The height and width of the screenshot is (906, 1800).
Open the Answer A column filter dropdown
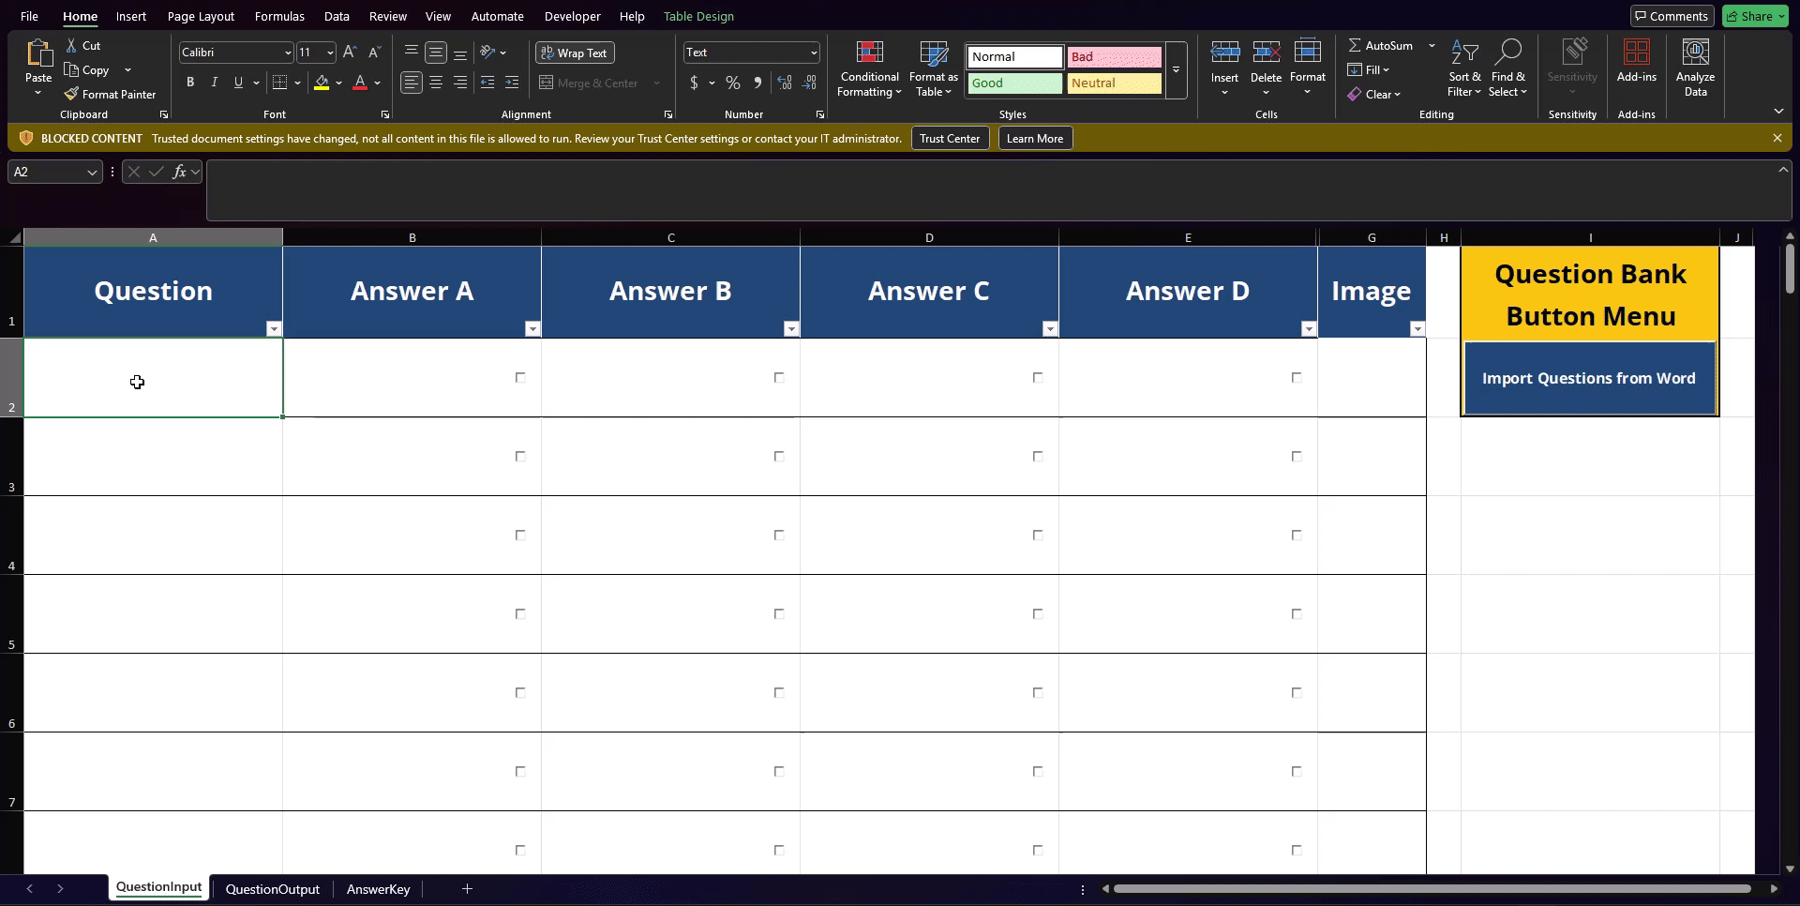pos(532,328)
